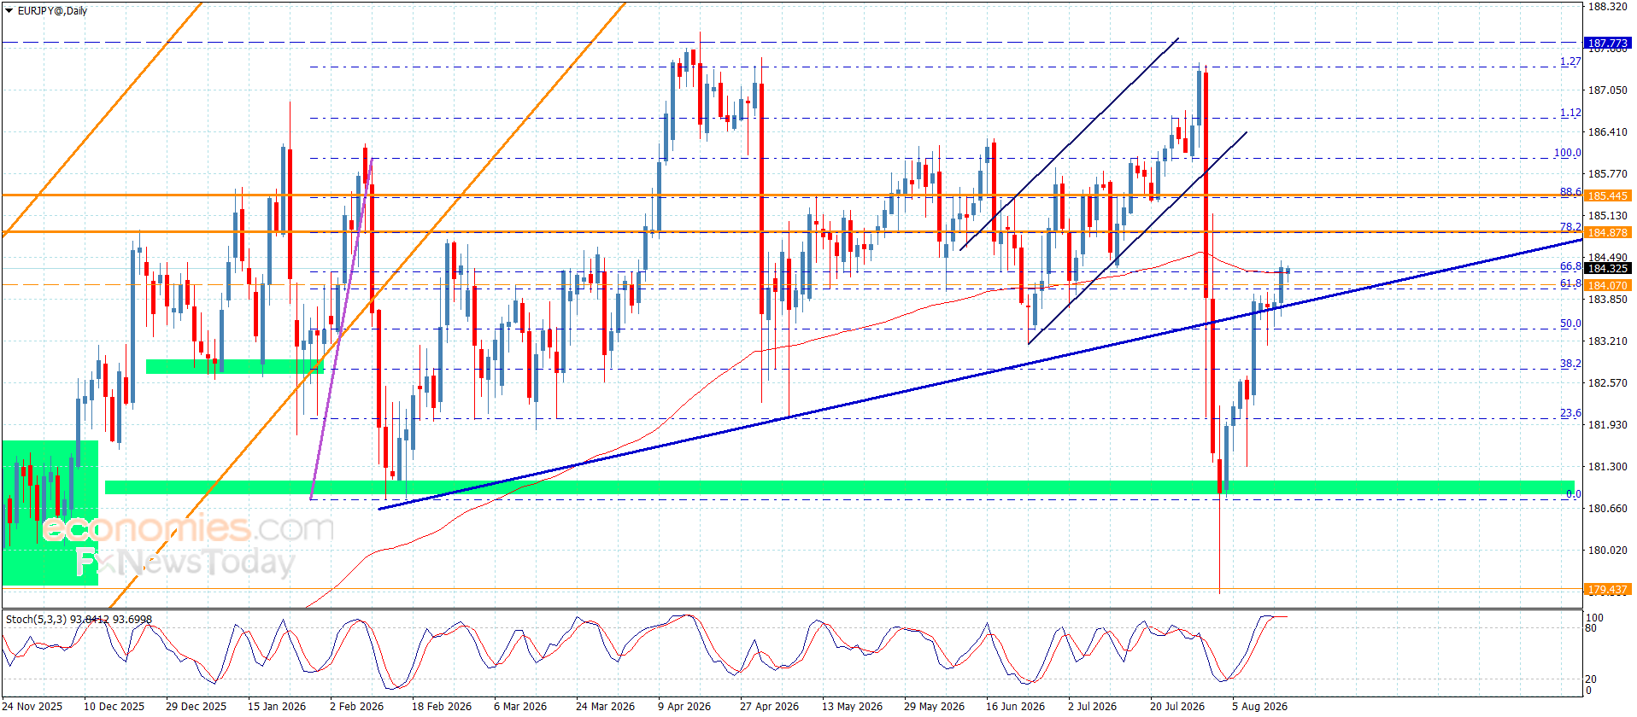Click the Fibonacci 100.0 level label
1637x717 pixels.
[x=1568, y=153]
